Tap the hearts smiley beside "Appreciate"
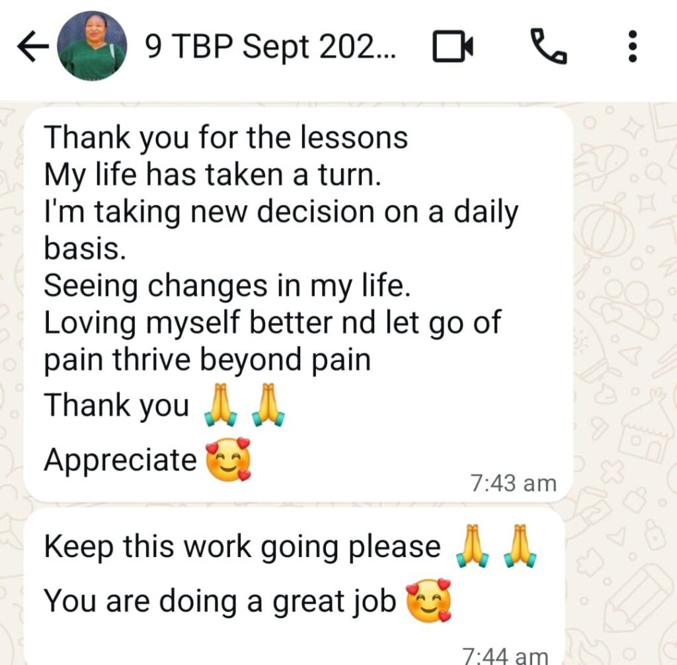Viewport: 677px width, 665px height. click(x=228, y=459)
